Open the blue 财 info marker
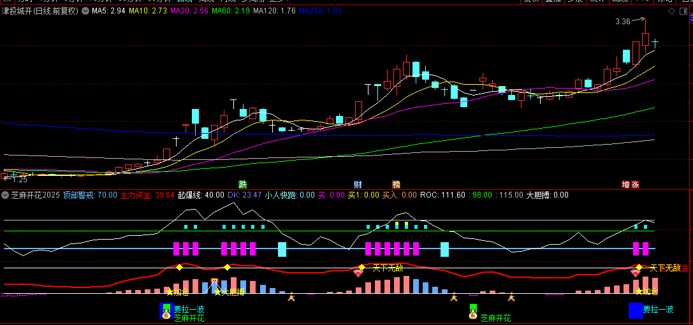 (x=358, y=184)
